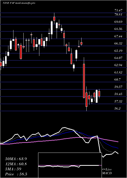Click the 71.47 price axis label
127x178 pixels.
[118, 10]
